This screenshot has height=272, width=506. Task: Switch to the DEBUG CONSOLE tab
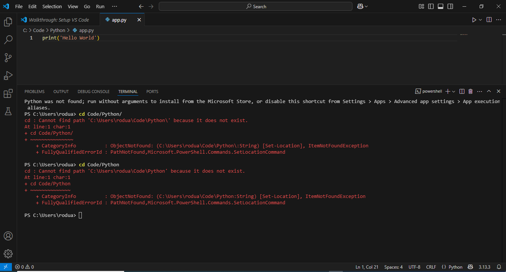click(93, 92)
